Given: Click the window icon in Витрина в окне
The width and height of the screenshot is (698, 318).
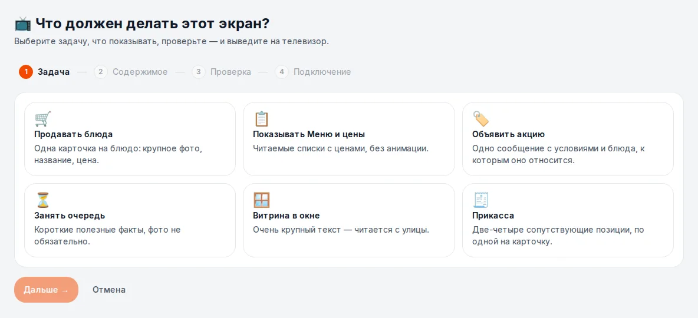Looking at the screenshot, I should click(x=262, y=200).
